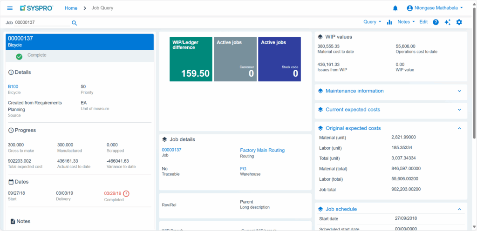The image size is (477, 231).
Task: Search the job with magnifier icon
Action: [74, 23]
